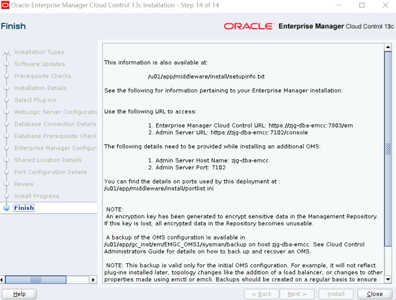
Task: Click the sidebar horizontal scrollbar left arrow
Action: click(2, 280)
